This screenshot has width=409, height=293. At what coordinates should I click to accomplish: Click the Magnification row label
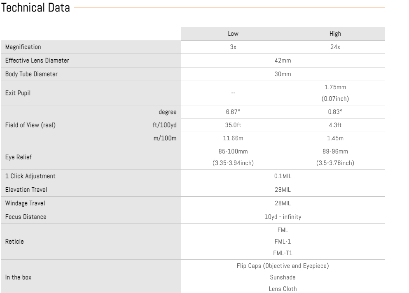tap(23, 47)
